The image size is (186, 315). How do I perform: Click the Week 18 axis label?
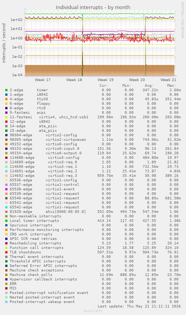(74, 80)
